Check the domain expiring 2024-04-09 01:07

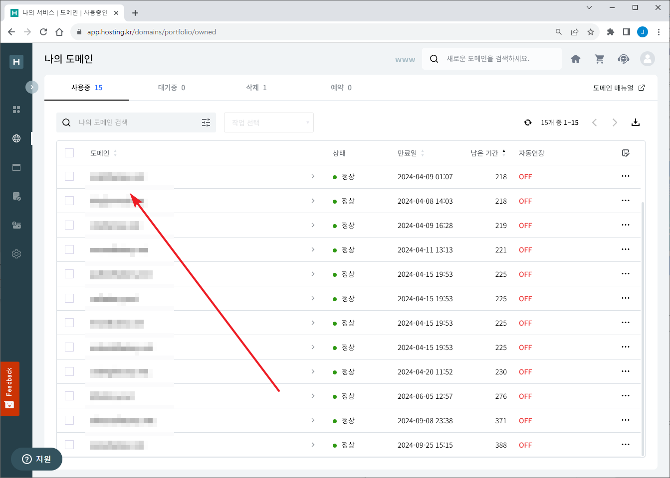click(69, 176)
